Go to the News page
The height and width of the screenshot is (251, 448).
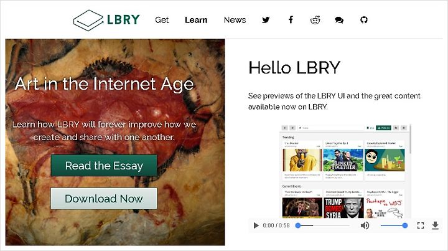[x=235, y=20]
